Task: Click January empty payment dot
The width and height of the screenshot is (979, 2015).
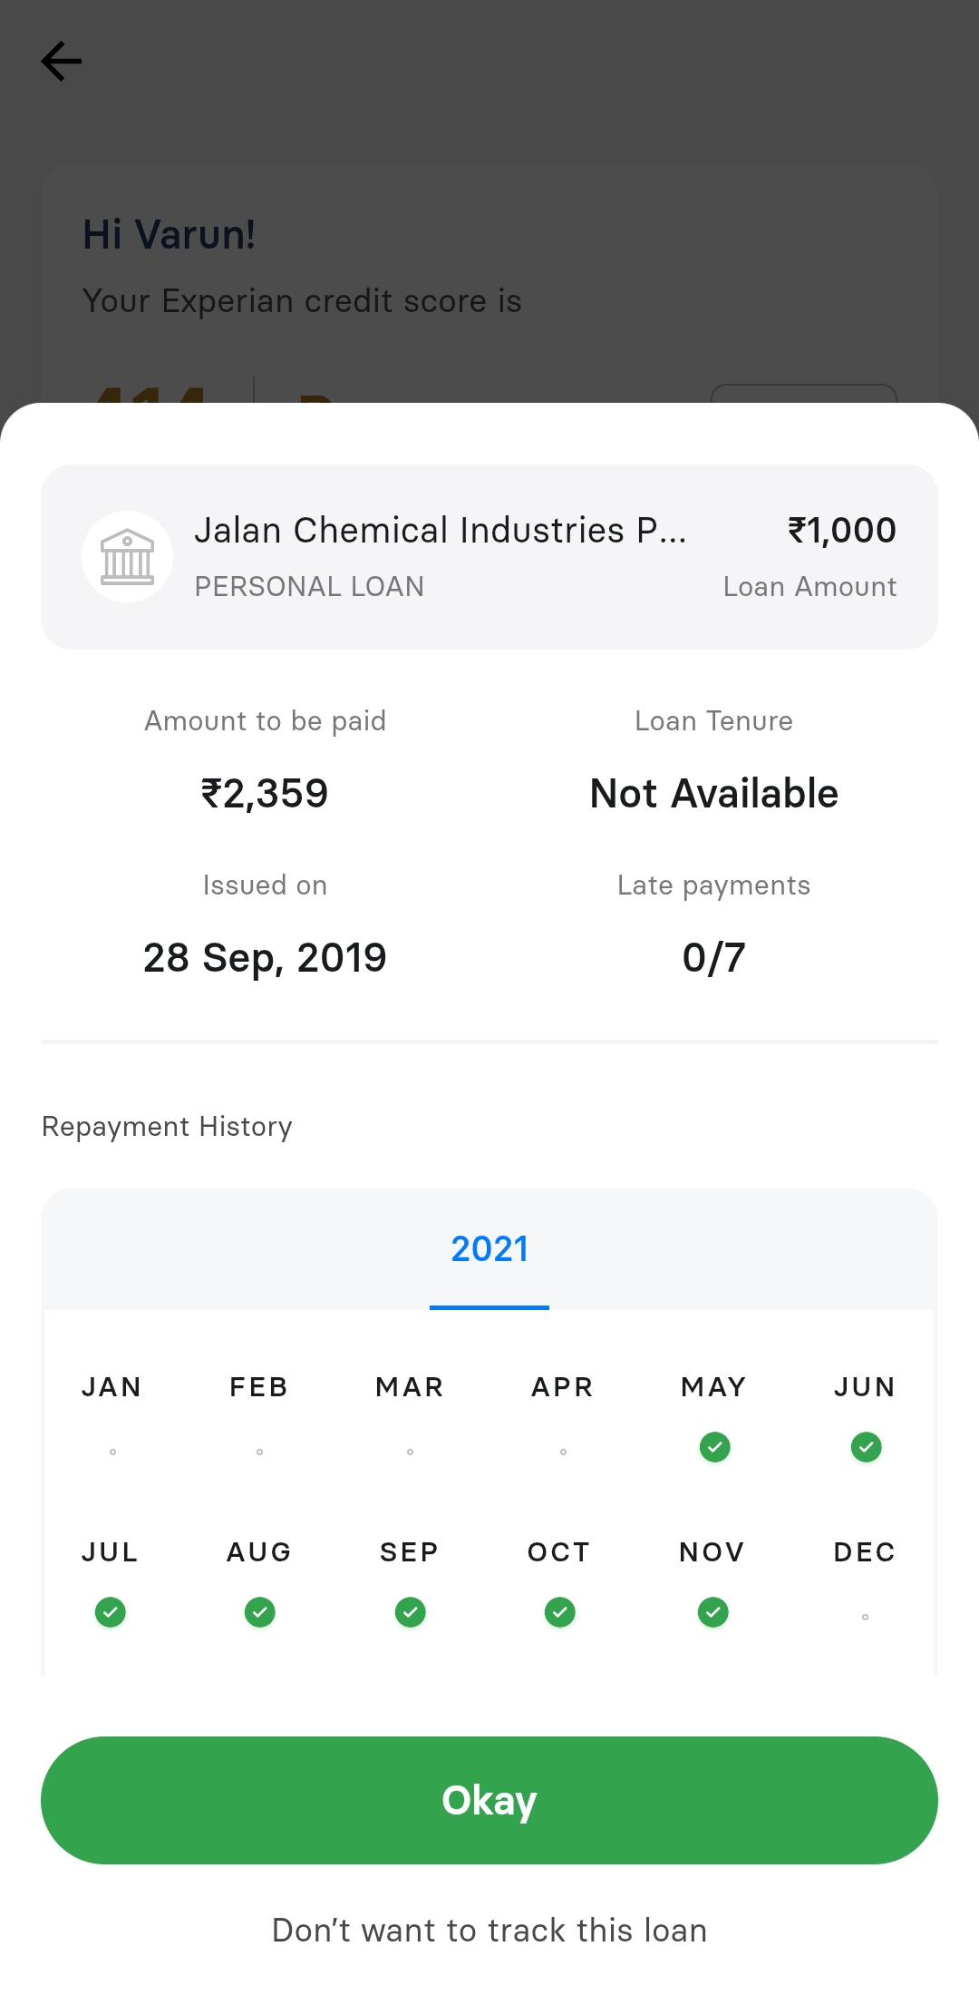Action: (112, 1452)
